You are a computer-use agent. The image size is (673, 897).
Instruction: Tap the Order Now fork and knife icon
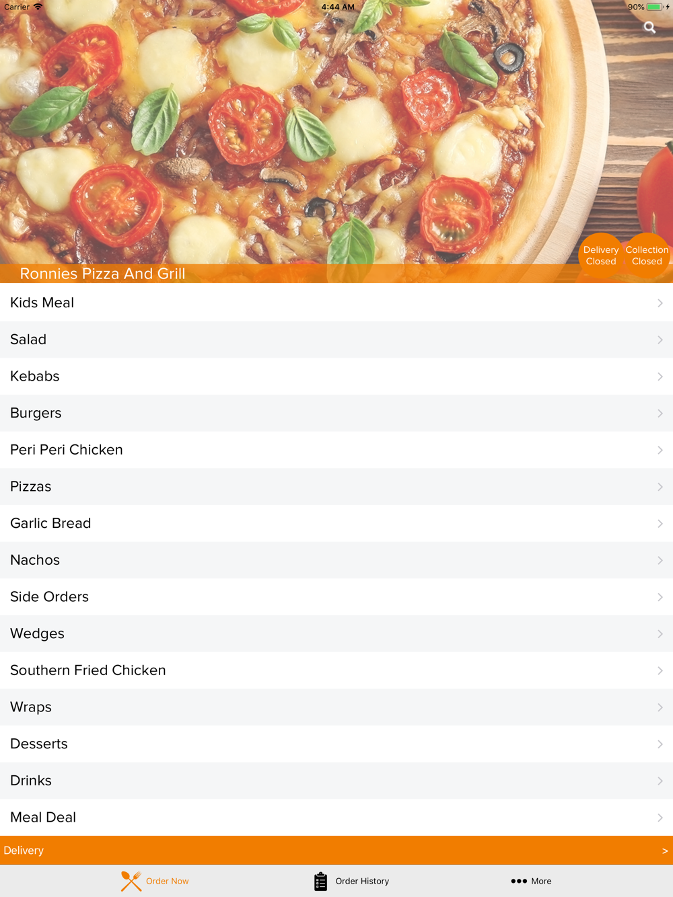coord(131,881)
